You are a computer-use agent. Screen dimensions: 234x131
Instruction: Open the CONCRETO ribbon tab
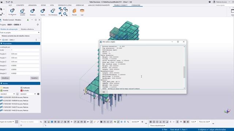click(x=20, y=5)
